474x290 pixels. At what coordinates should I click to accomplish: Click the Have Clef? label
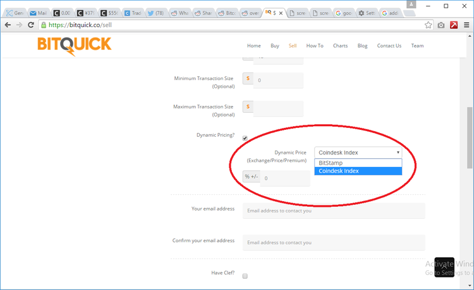point(223,273)
